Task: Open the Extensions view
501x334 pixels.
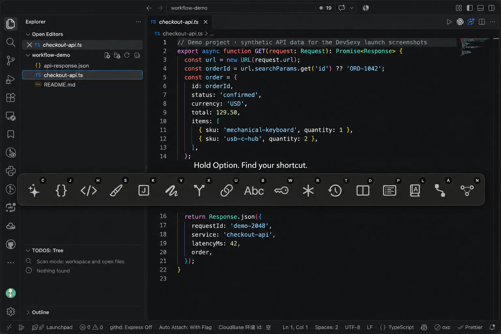Action: coord(11,98)
